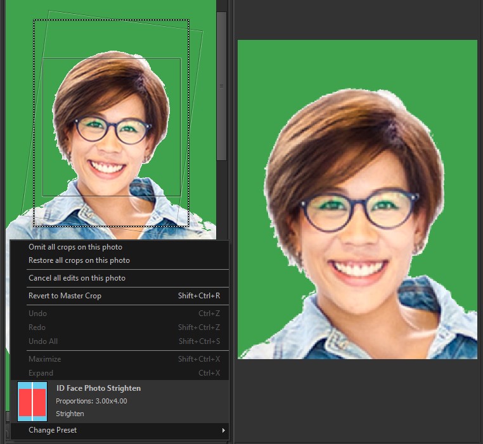
Task: Click the Undo menu entry
Action: click(x=37, y=314)
